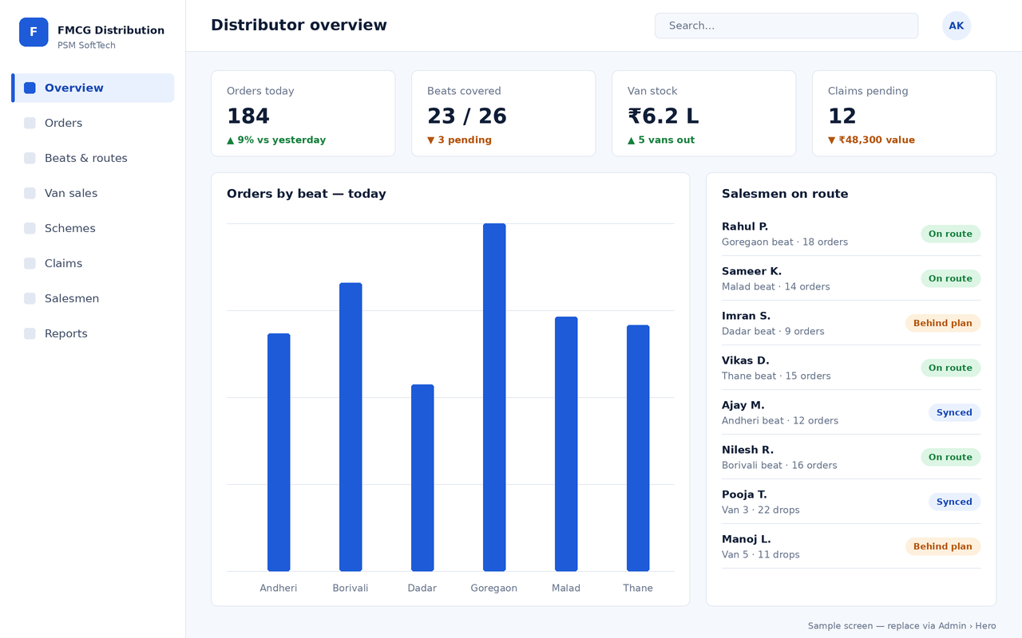Click Imran S.'s Behind plan badge
The image size is (1022, 638).
click(943, 323)
